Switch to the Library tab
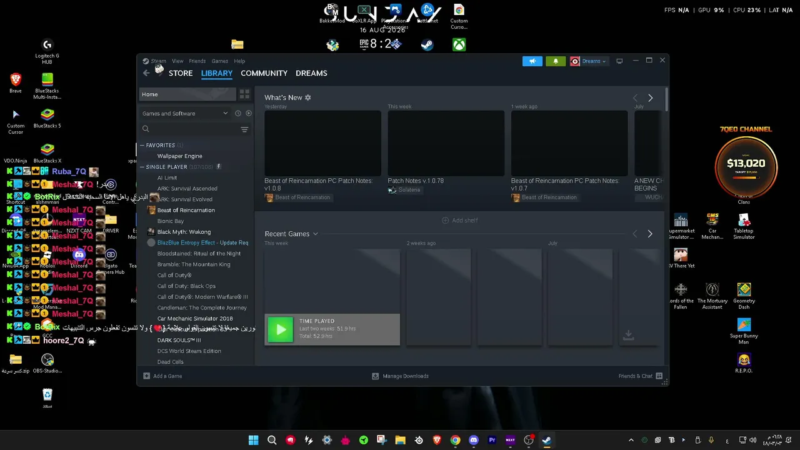Image resolution: width=800 pixels, height=450 pixels. pos(217,73)
